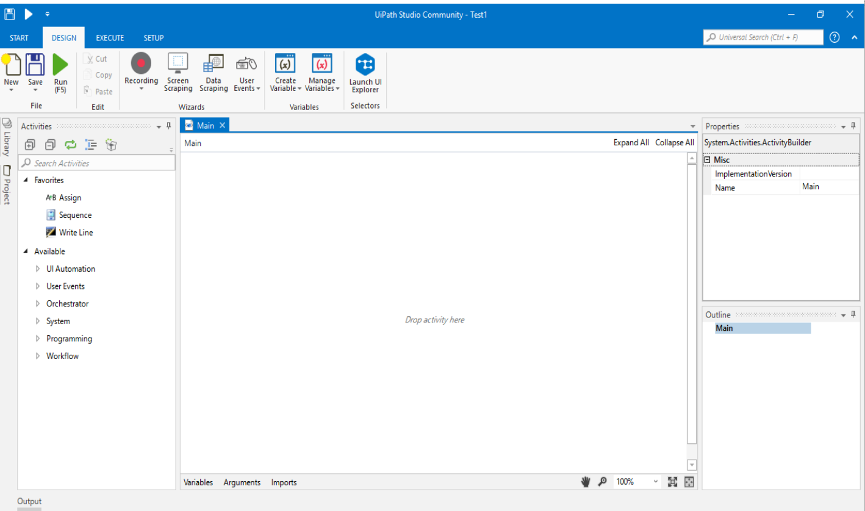Open the zoom percentage dropdown

(656, 482)
